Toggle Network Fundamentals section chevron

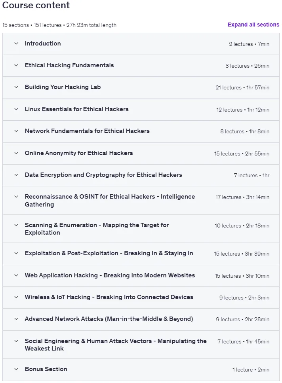point(16,131)
